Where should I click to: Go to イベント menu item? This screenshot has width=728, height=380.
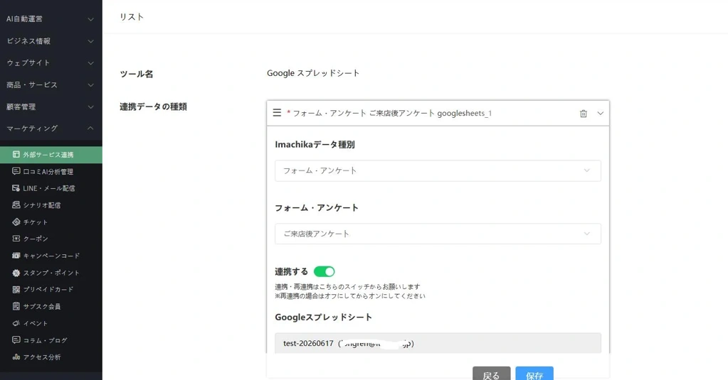point(51,323)
